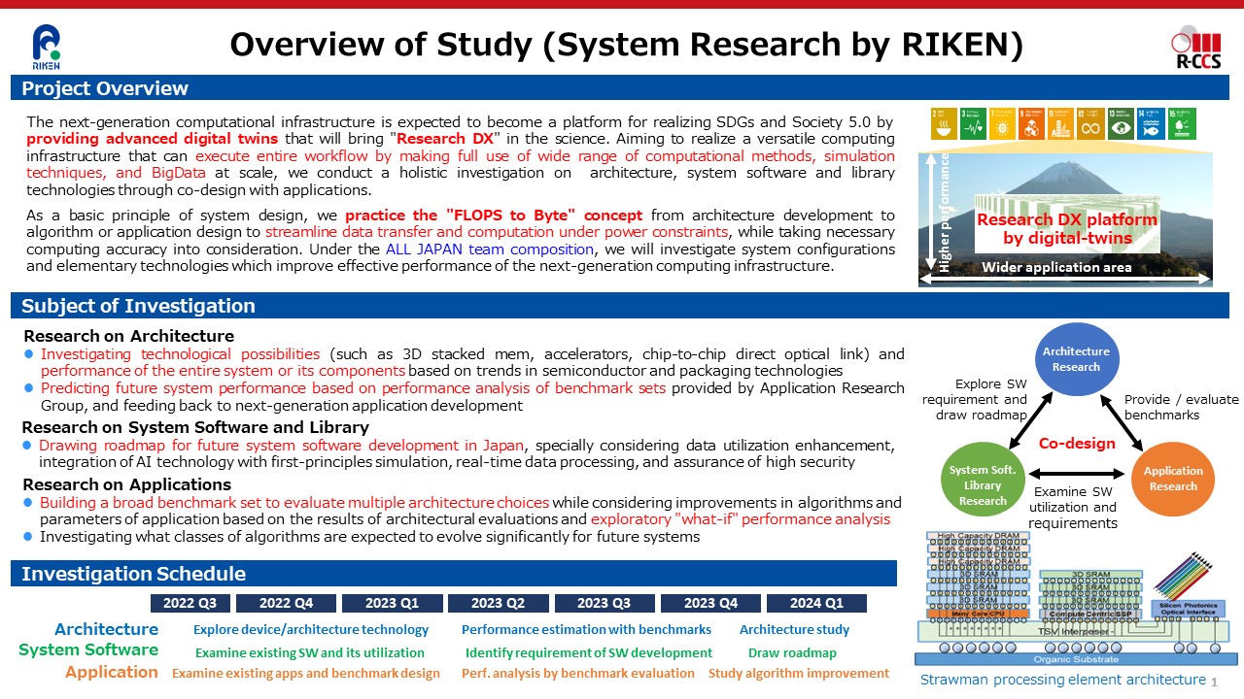Click the 2022 Q4 schedule box
Image resolution: width=1244 pixels, height=699 pixels.
click(x=287, y=603)
